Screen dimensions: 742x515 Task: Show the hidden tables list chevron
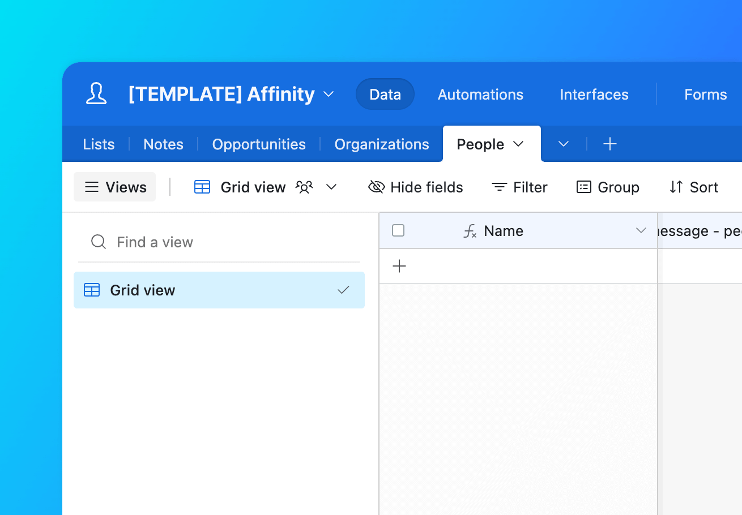(563, 144)
